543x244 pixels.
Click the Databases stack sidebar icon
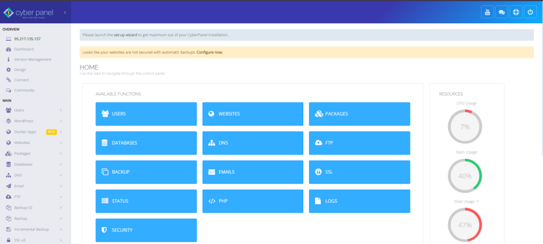coord(8,164)
